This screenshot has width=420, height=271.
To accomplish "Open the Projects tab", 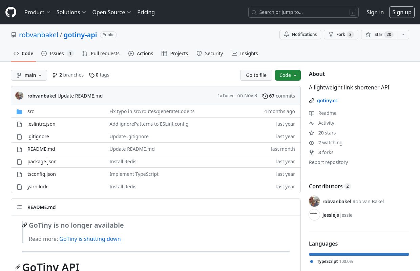I will (175, 54).
